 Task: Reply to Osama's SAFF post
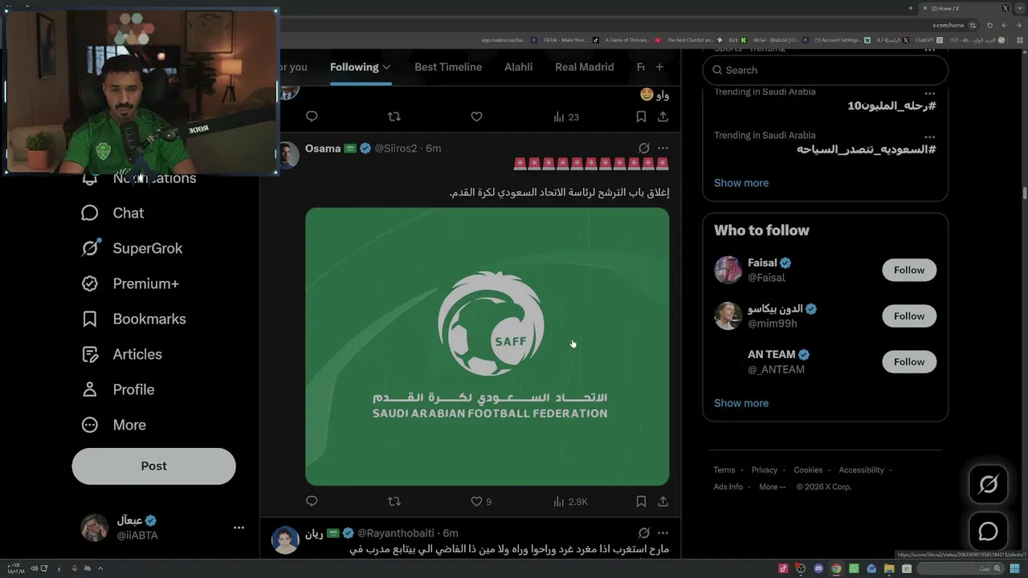pyautogui.click(x=312, y=501)
